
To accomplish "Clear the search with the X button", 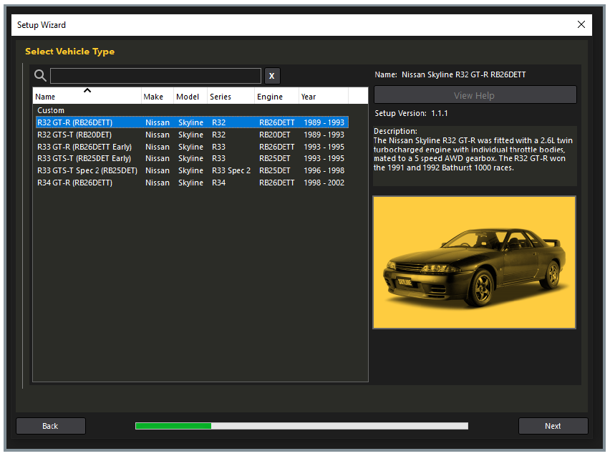I will 272,76.
